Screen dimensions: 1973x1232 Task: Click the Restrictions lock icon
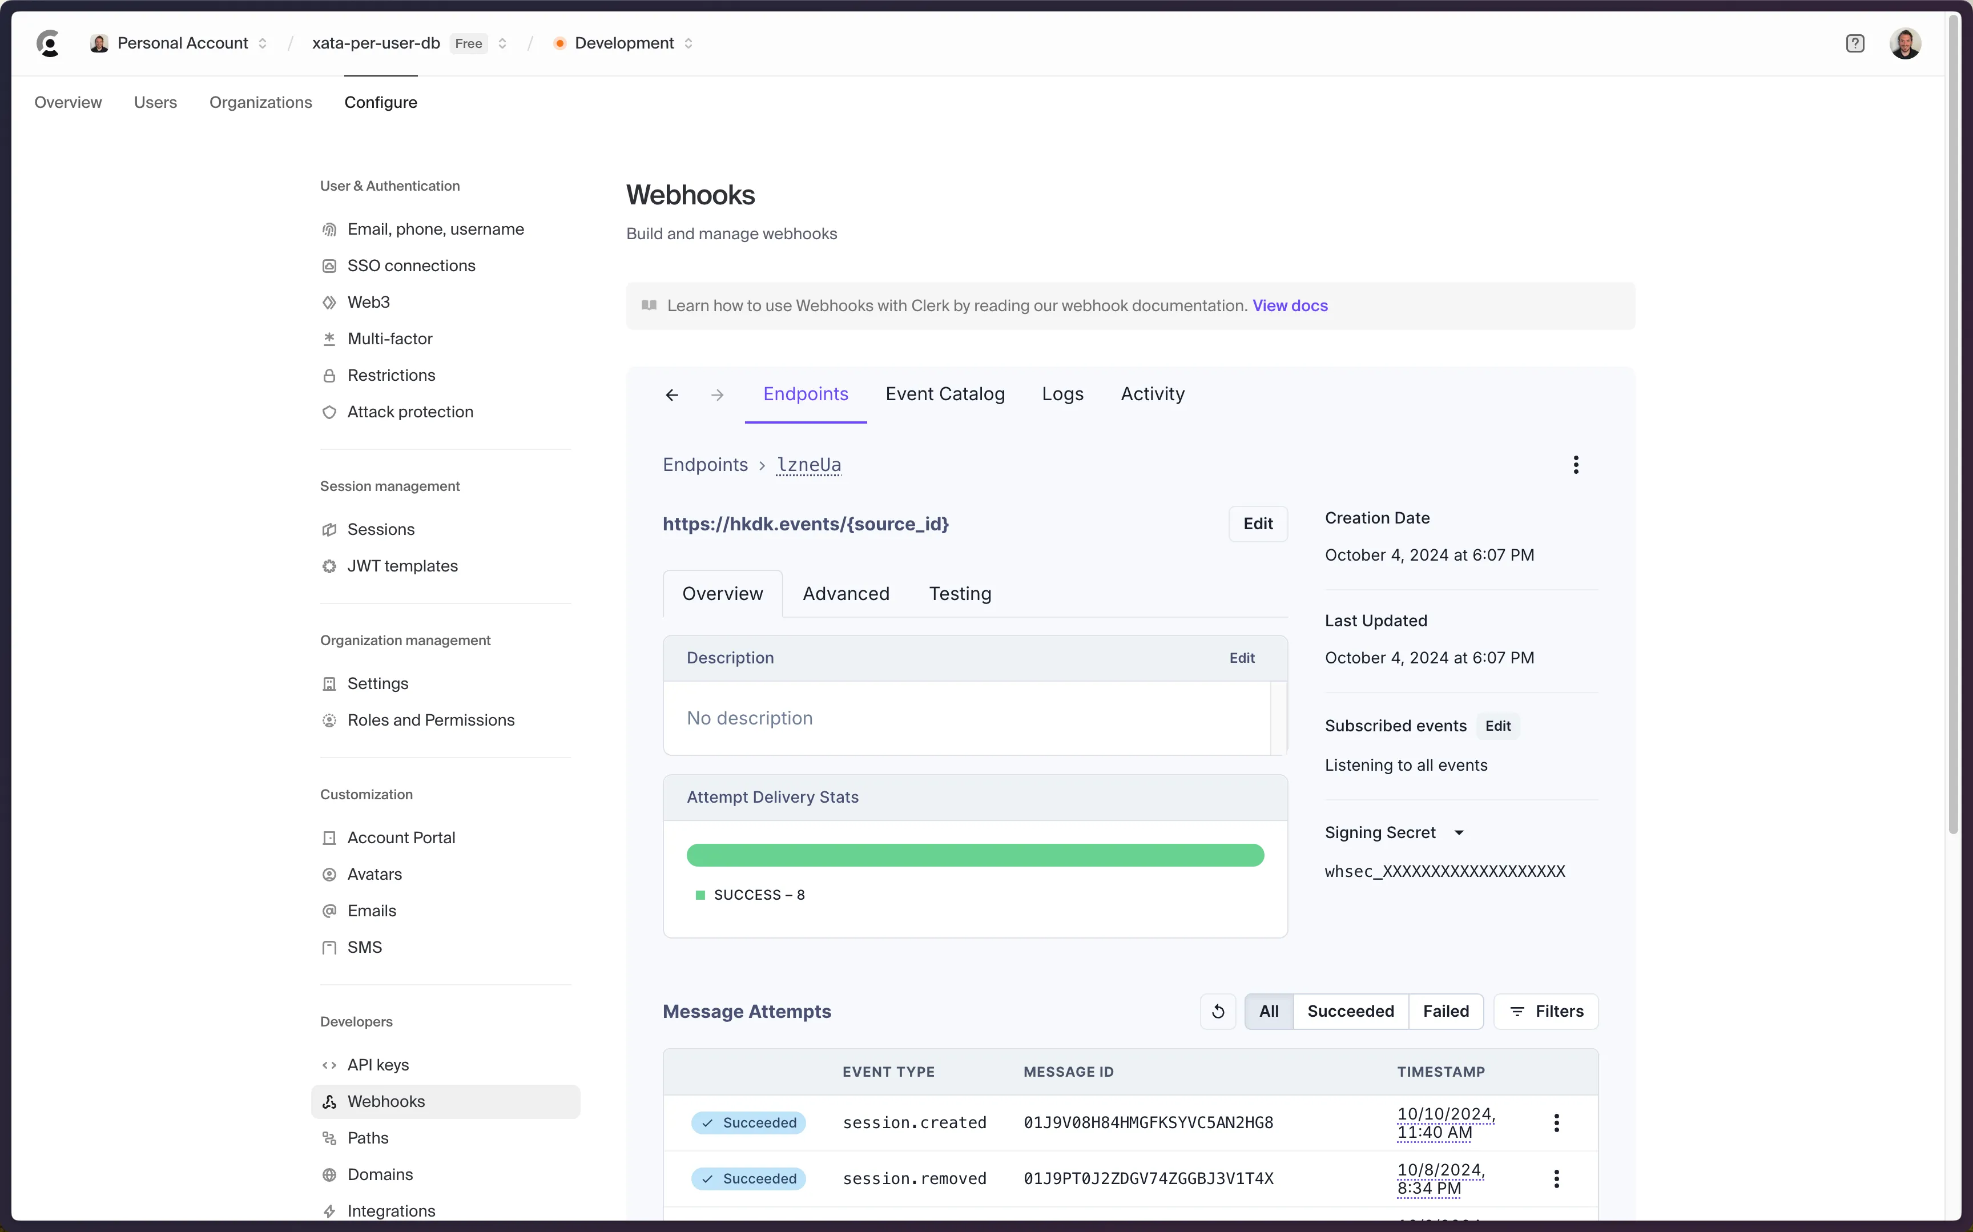click(329, 376)
